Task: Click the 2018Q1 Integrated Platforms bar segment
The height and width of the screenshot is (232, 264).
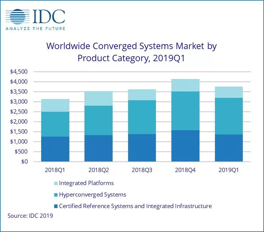Action: click(55, 105)
